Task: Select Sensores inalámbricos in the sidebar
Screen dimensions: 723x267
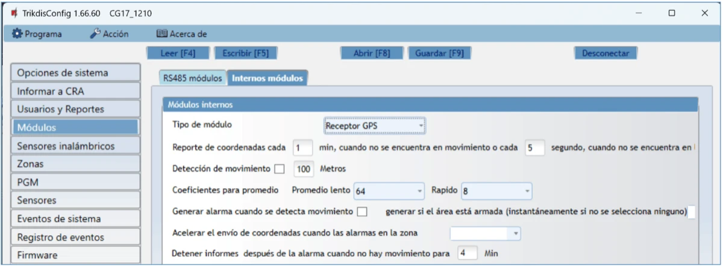Action: pyautogui.click(x=75, y=146)
